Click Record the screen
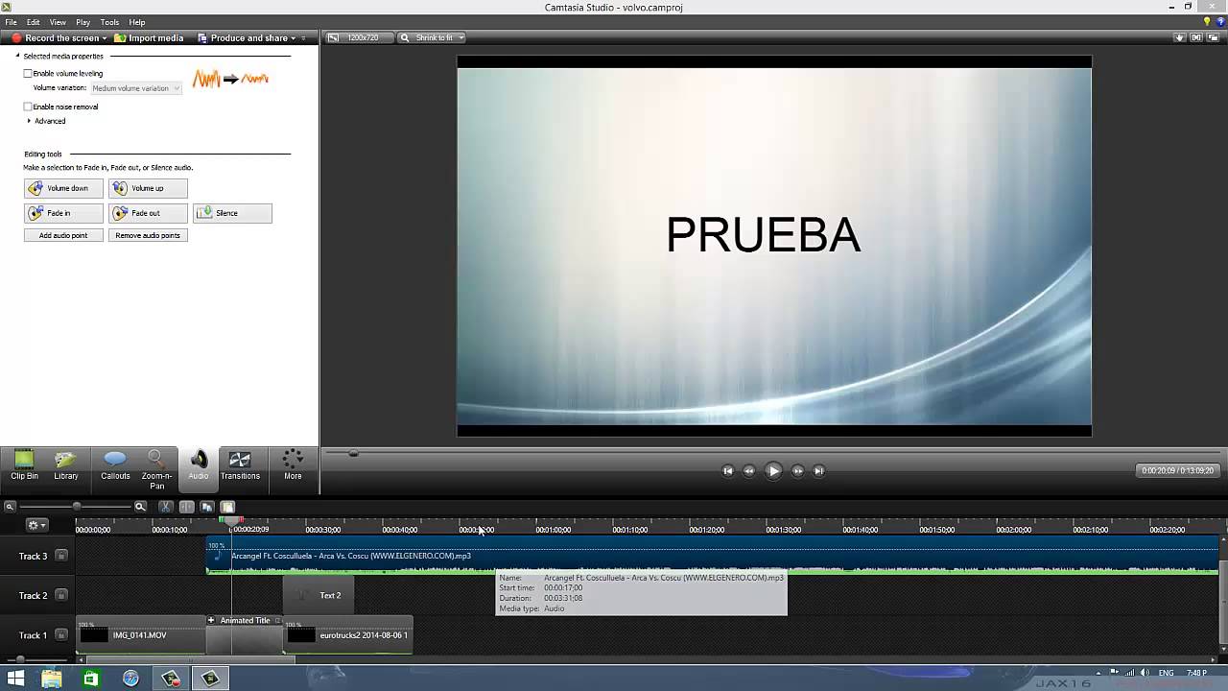The height and width of the screenshot is (691, 1228). 55,38
